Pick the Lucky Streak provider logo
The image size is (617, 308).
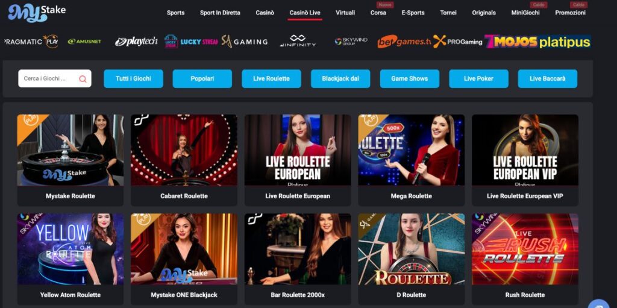pos(191,42)
